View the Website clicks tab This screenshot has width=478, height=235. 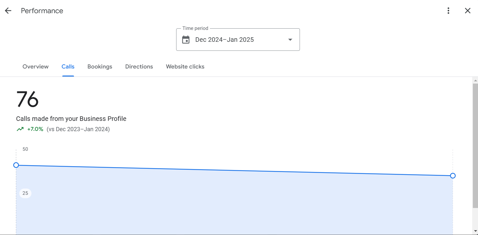point(185,67)
